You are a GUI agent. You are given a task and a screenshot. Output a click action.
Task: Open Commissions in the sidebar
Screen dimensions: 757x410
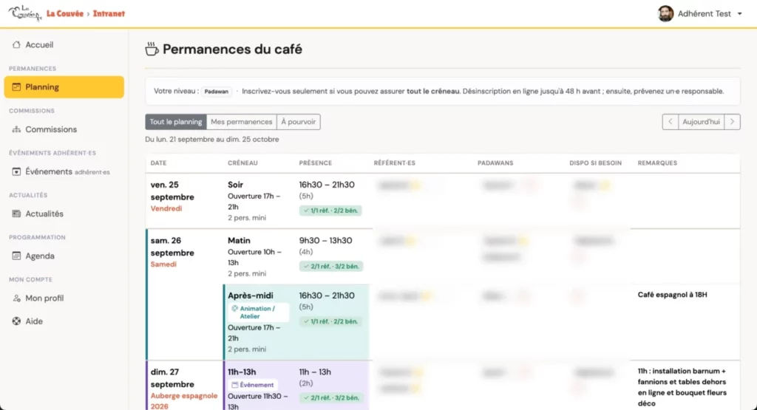click(64, 129)
